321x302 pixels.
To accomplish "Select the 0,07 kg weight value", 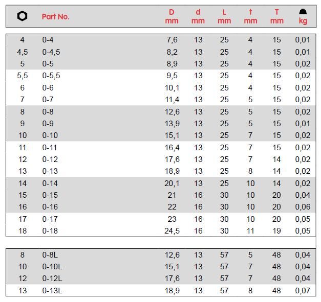I will click(x=303, y=291).
